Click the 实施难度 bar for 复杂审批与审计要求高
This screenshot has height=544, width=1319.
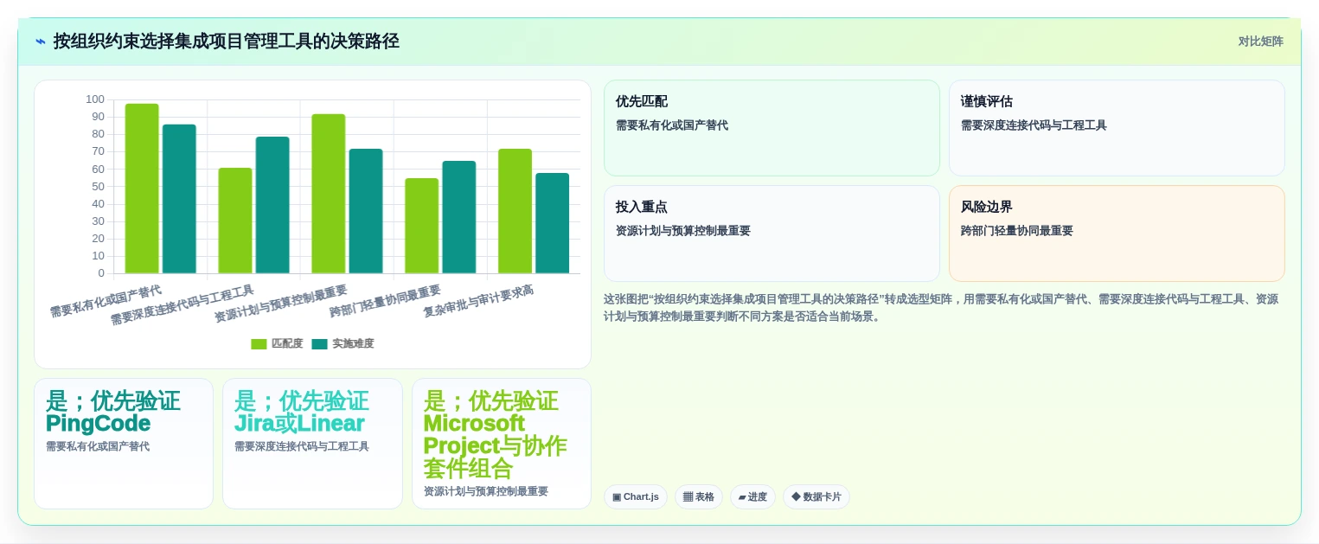(552, 223)
